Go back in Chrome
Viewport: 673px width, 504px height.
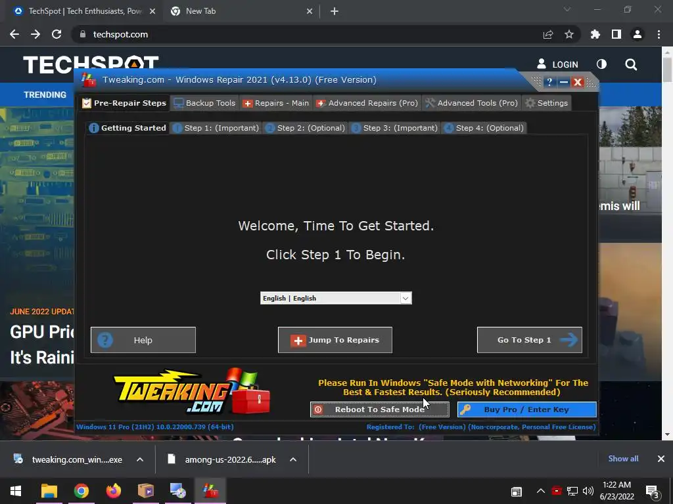14,34
